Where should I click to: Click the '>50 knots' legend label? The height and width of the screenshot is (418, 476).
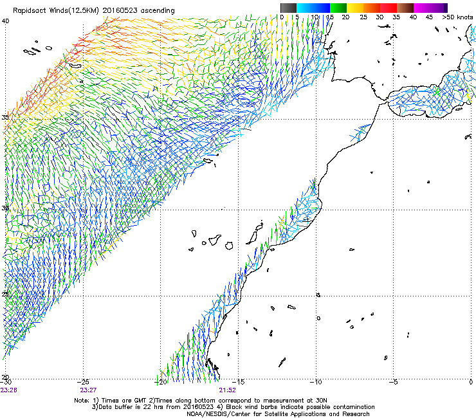(457, 17)
